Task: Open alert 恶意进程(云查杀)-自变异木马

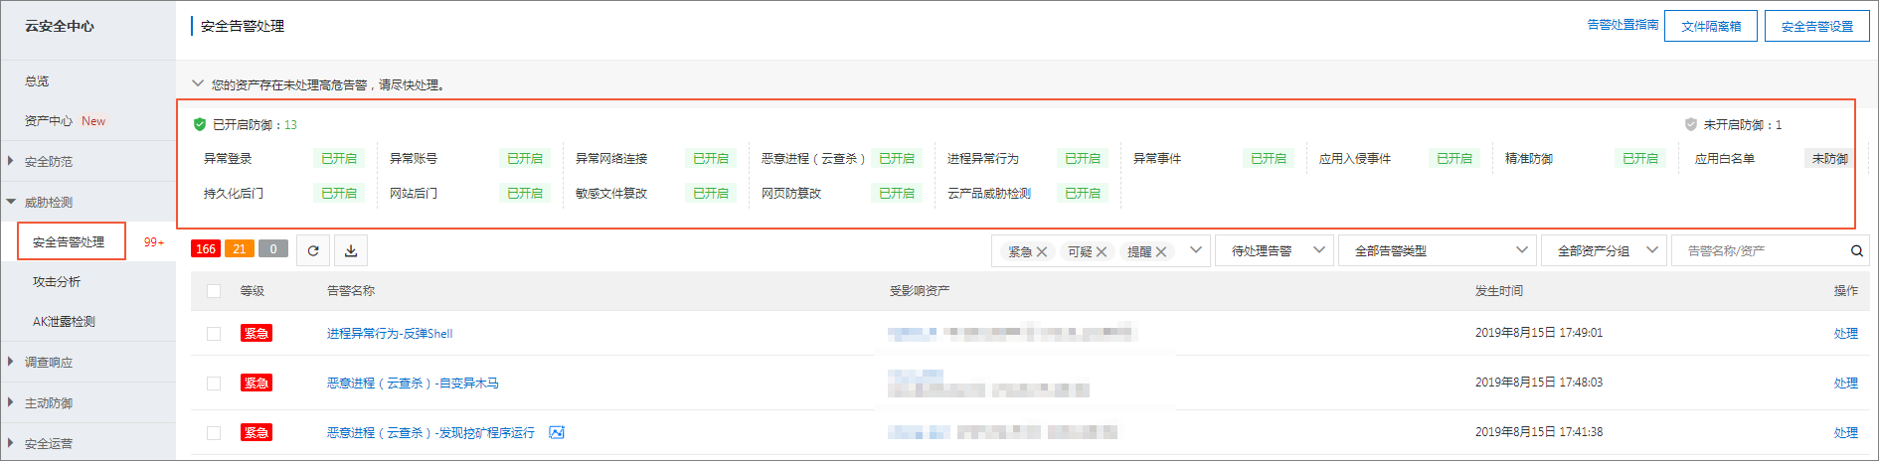Action: (413, 384)
